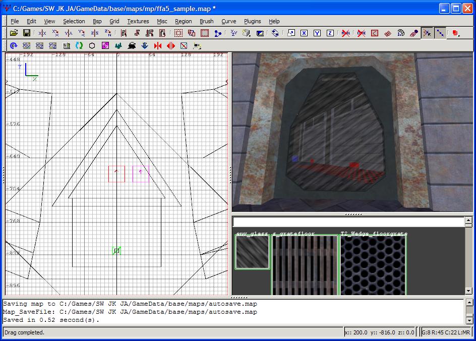The image size is (476, 341).
Task: Click the texture browser scroll down arrow
Action: pyautogui.click(x=468, y=291)
